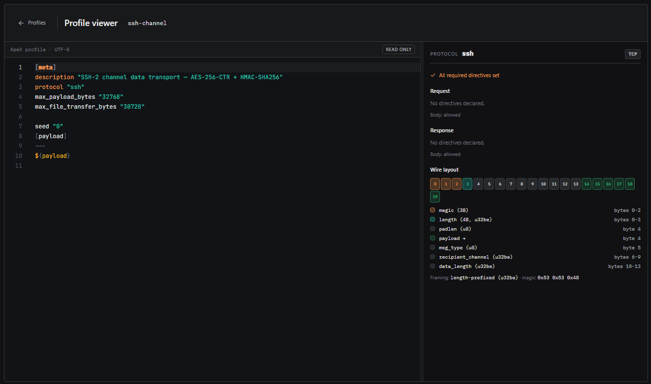
Task: Click the max_file_transfer_bytes line
Action: tap(90, 107)
